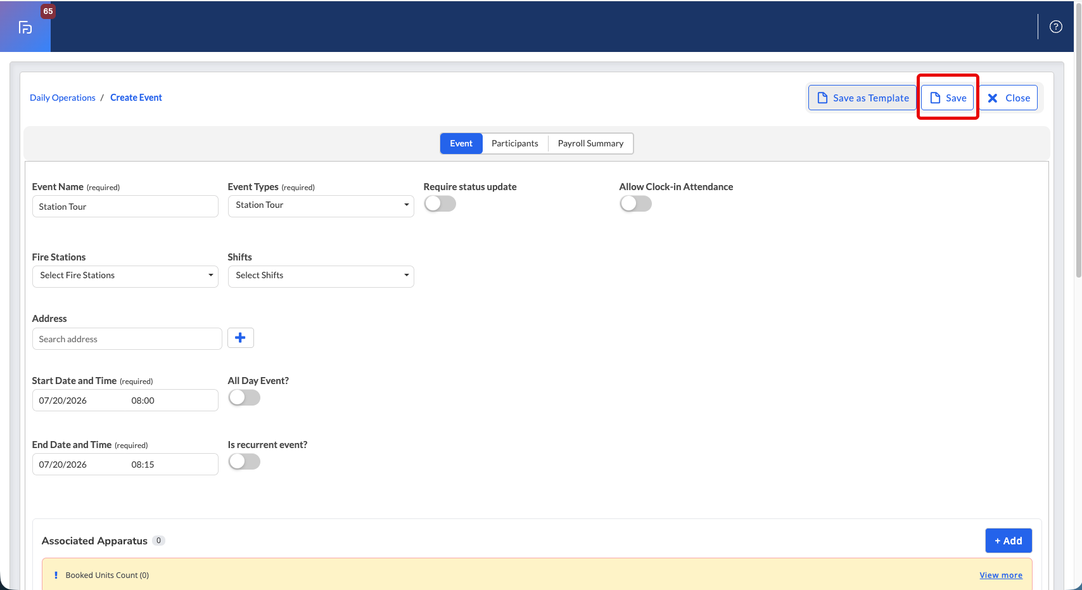Open the app logo menu with badge 65
The image size is (1082, 590).
coord(25,27)
